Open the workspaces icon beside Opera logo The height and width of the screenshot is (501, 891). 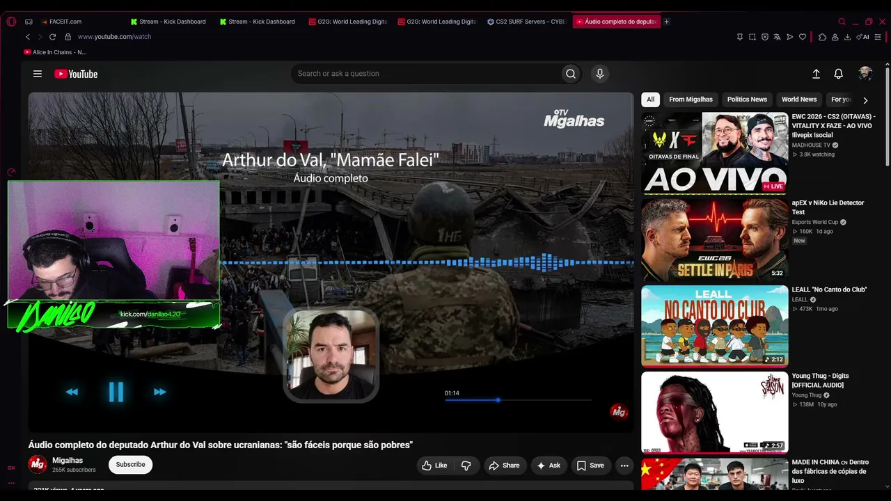click(29, 22)
